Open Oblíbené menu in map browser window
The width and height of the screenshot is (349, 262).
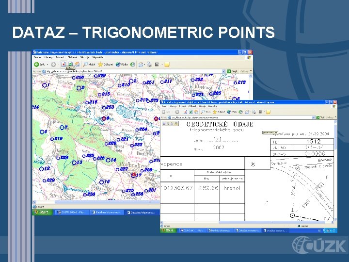tap(72, 57)
